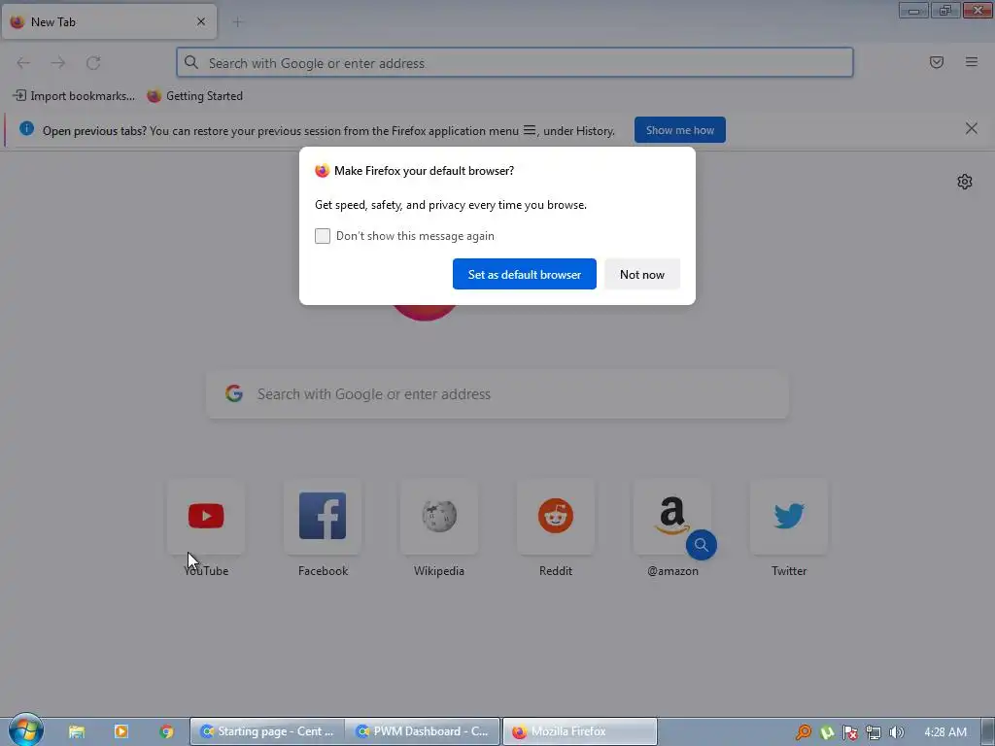The image size is (995, 746).
Task: Open the Getting Started bookmark
Action: (194, 96)
